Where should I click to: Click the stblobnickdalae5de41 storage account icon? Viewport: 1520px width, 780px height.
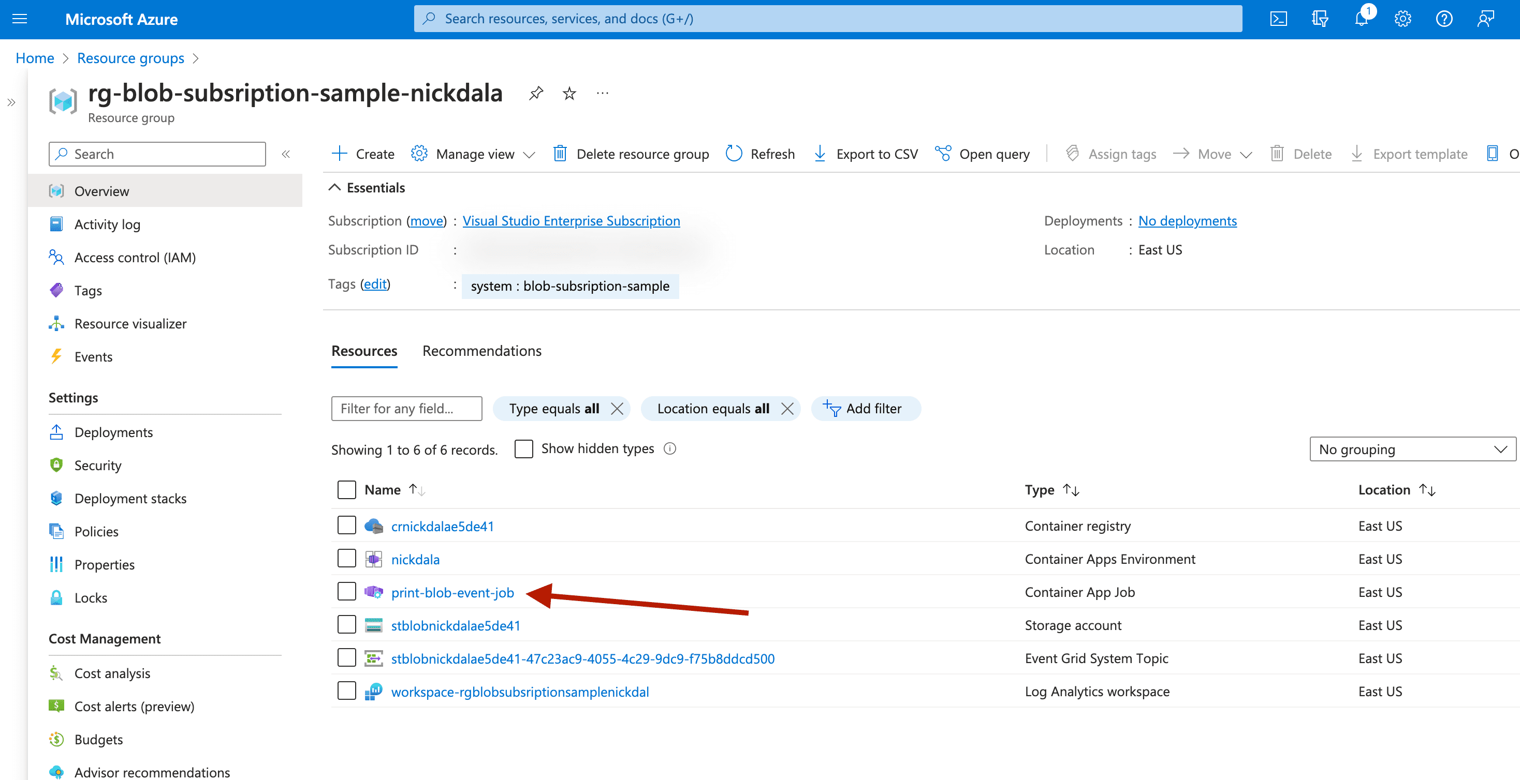[x=373, y=625]
